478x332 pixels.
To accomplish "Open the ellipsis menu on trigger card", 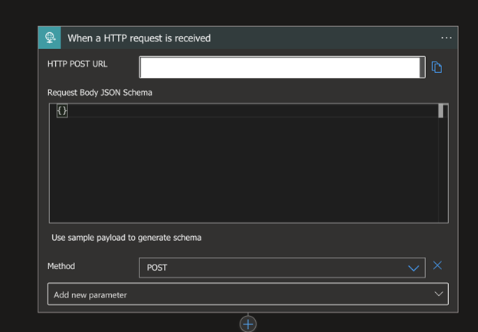I will pyautogui.click(x=447, y=38).
